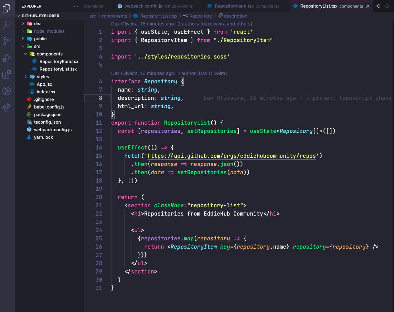
Task: Click the previous revision icon in editor toolbar
Action: pos(378,6)
